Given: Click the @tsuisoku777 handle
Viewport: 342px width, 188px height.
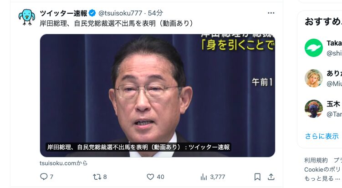Looking at the screenshot, I should click(x=120, y=13).
